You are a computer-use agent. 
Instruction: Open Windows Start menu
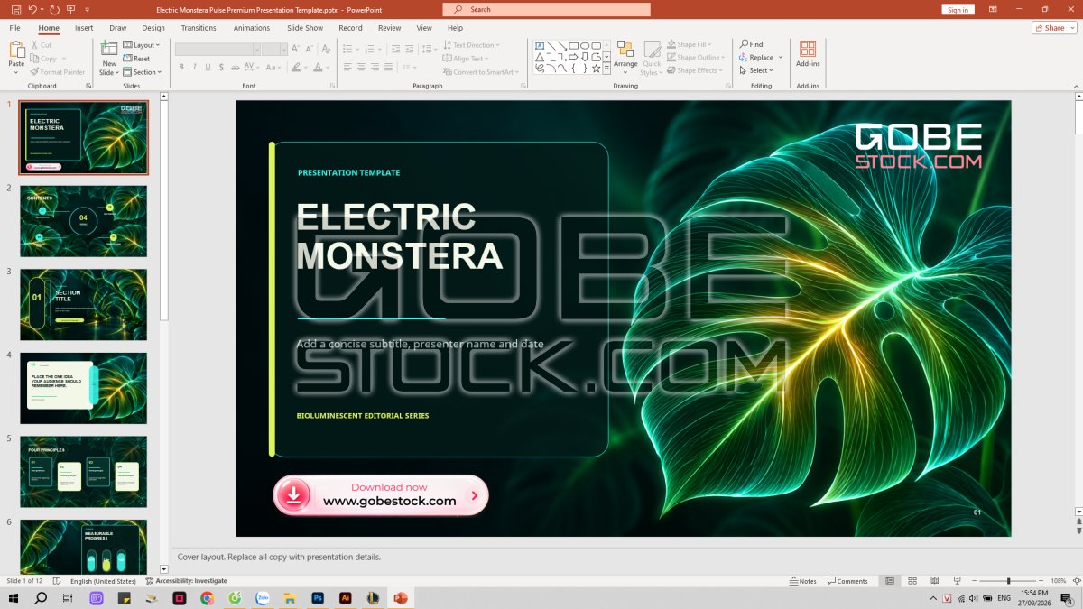pos(14,598)
